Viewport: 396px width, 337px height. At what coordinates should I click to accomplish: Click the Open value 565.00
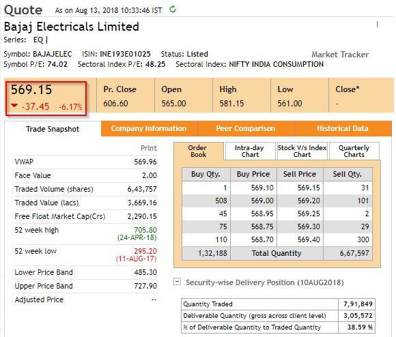tap(173, 104)
